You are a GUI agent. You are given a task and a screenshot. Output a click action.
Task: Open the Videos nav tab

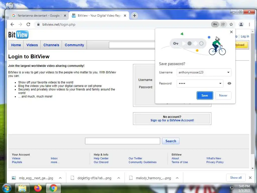click(x=32, y=45)
